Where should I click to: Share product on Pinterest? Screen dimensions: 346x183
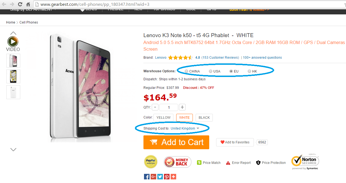pos(167,177)
